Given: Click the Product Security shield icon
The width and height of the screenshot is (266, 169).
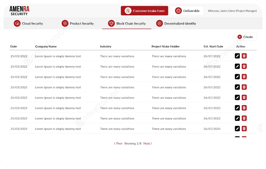Looking at the screenshot, I should 65,24.
